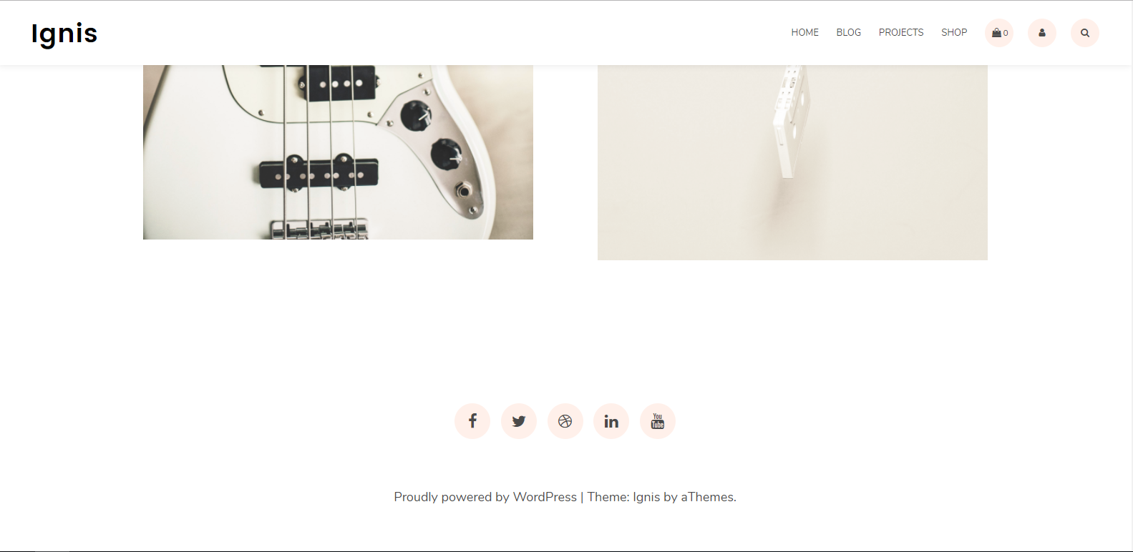1133x552 pixels.
Task: Follow the Proudly powered by WordPress link
Action: point(485,497)
